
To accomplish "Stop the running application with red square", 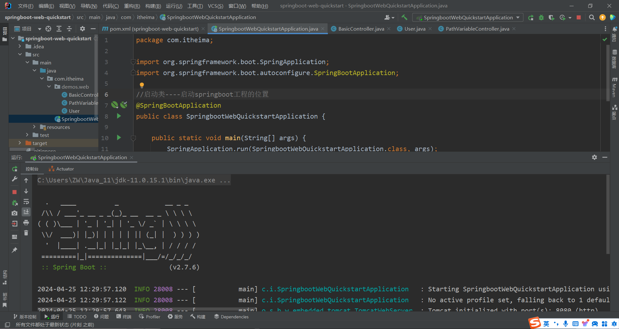I will click(x=579, y=17).
